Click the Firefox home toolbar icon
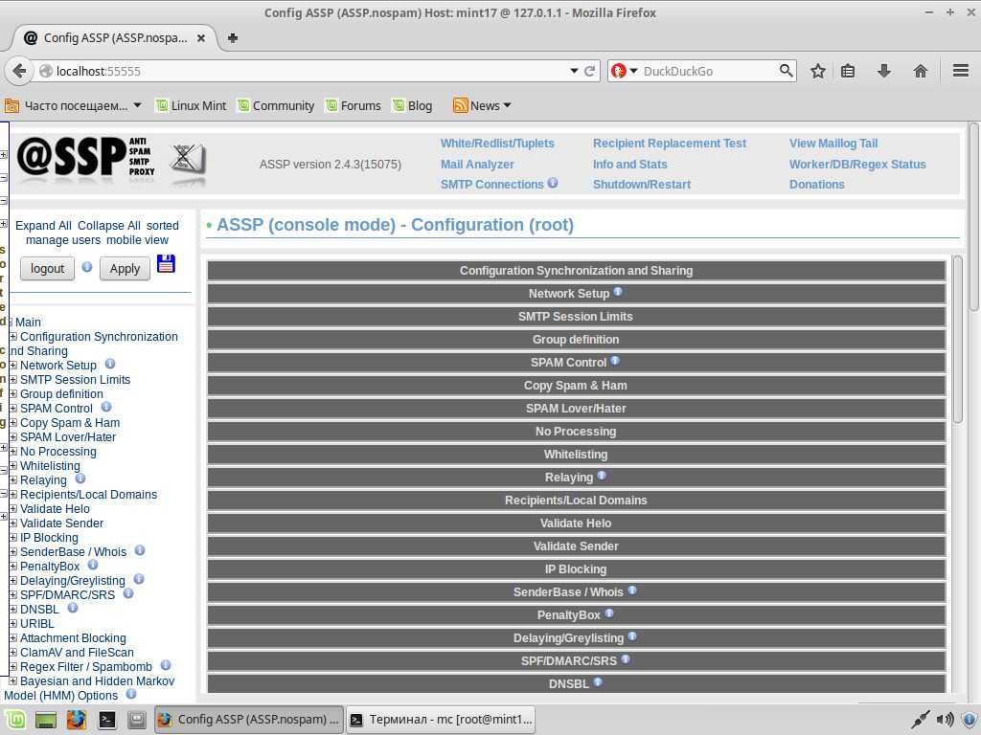 920,71
